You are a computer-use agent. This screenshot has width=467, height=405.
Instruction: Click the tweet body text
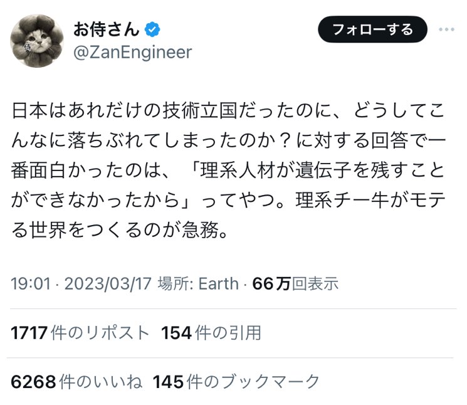click(228, 171)
